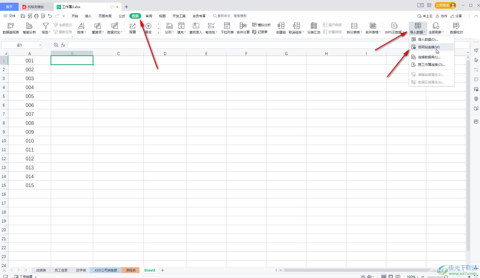Click the 协作 collaborate button
The image size is (480, 278).
(441, 16)
